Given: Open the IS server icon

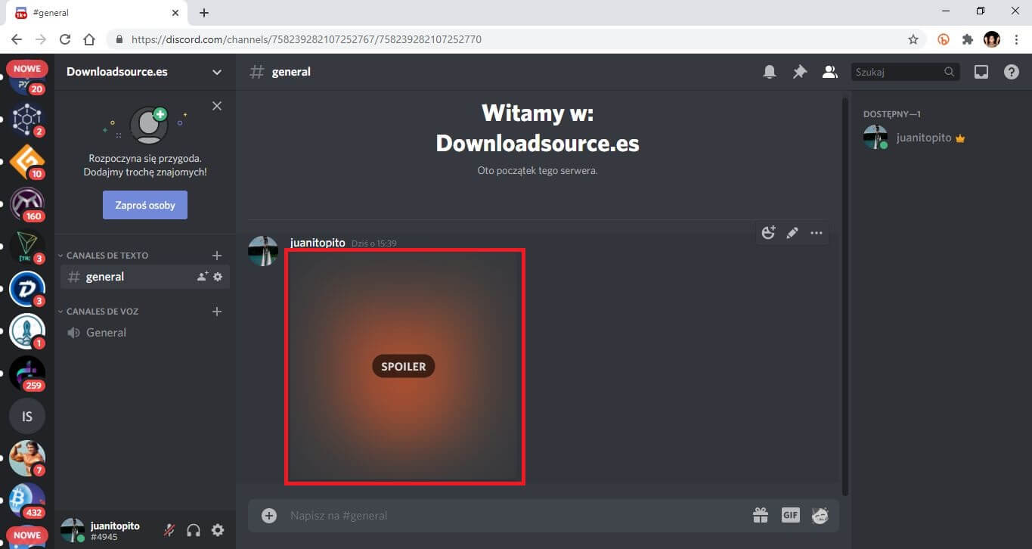Looking at the screenshot, I should [27, 416].
